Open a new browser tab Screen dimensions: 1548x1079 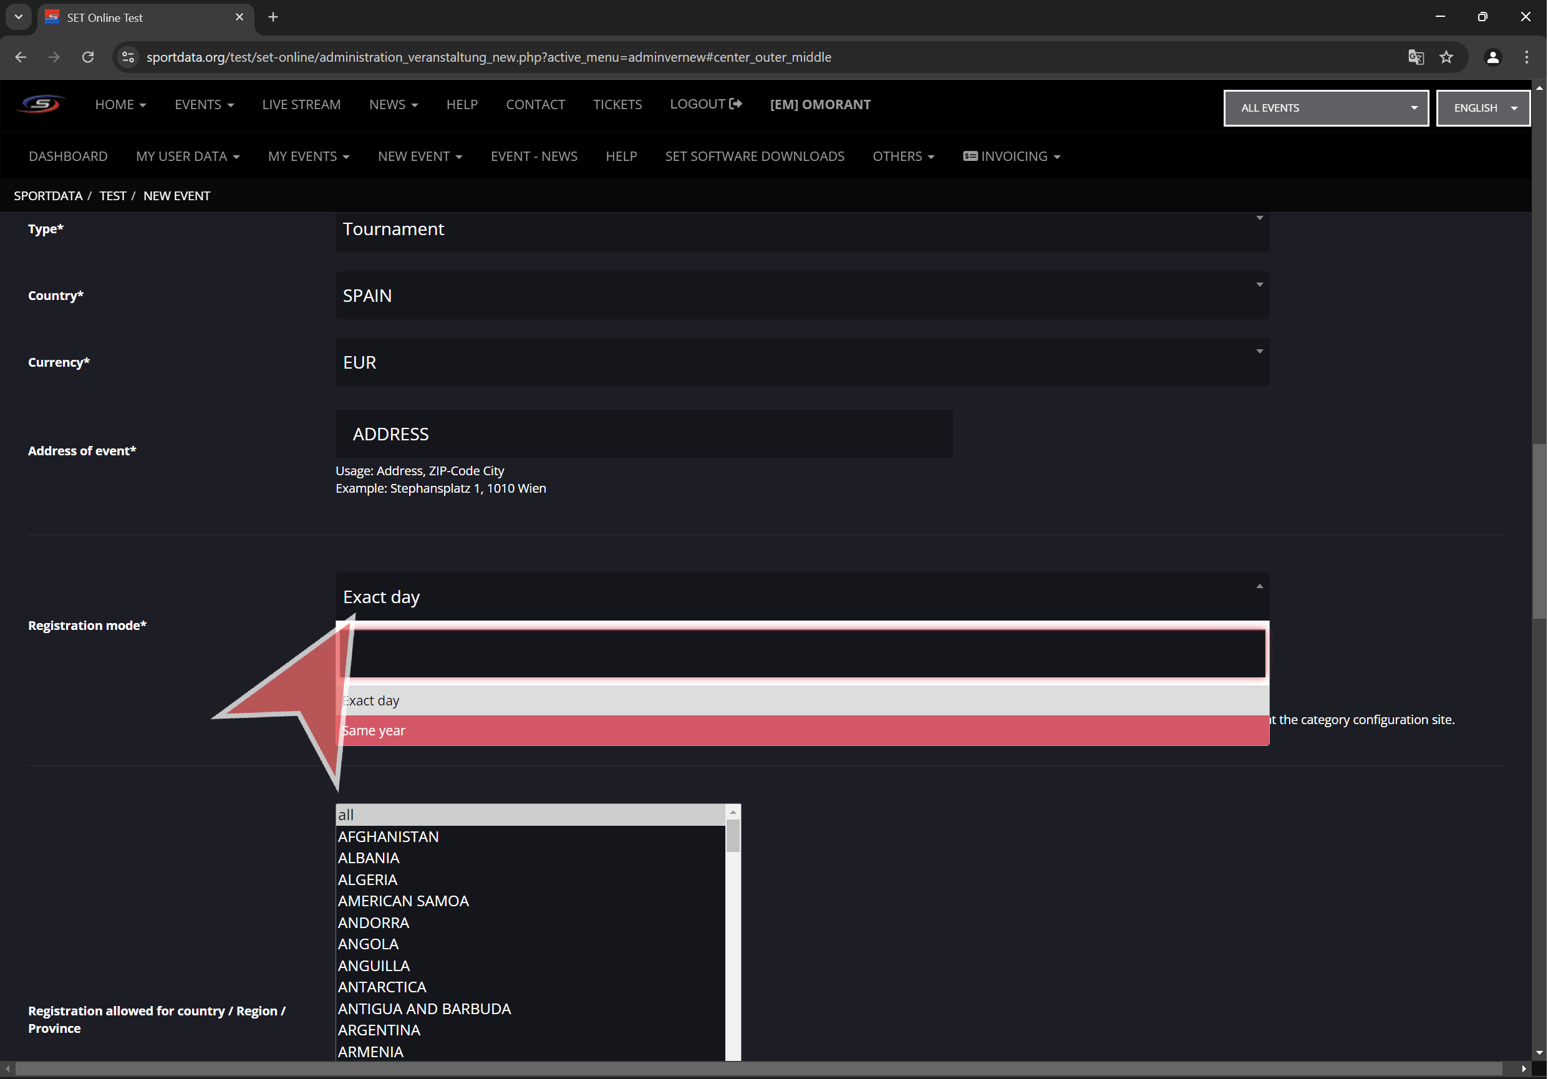pyautogui.click(x=273, y=17)
